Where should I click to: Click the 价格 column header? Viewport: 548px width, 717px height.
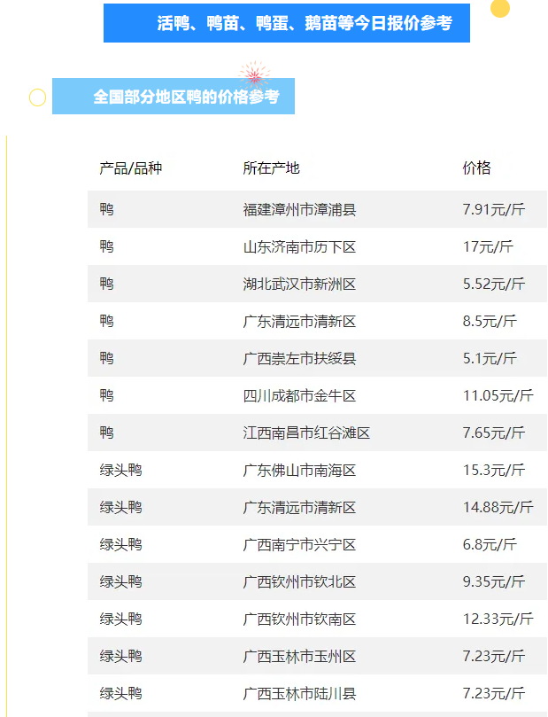[476, 168]
